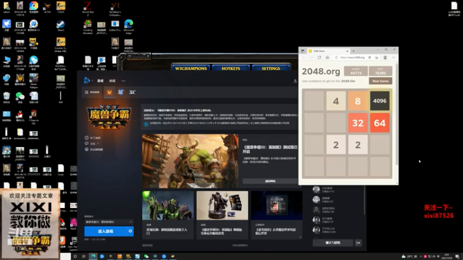Open Edge settings and more menu
463x260 pixels.
tap(394, 57)
